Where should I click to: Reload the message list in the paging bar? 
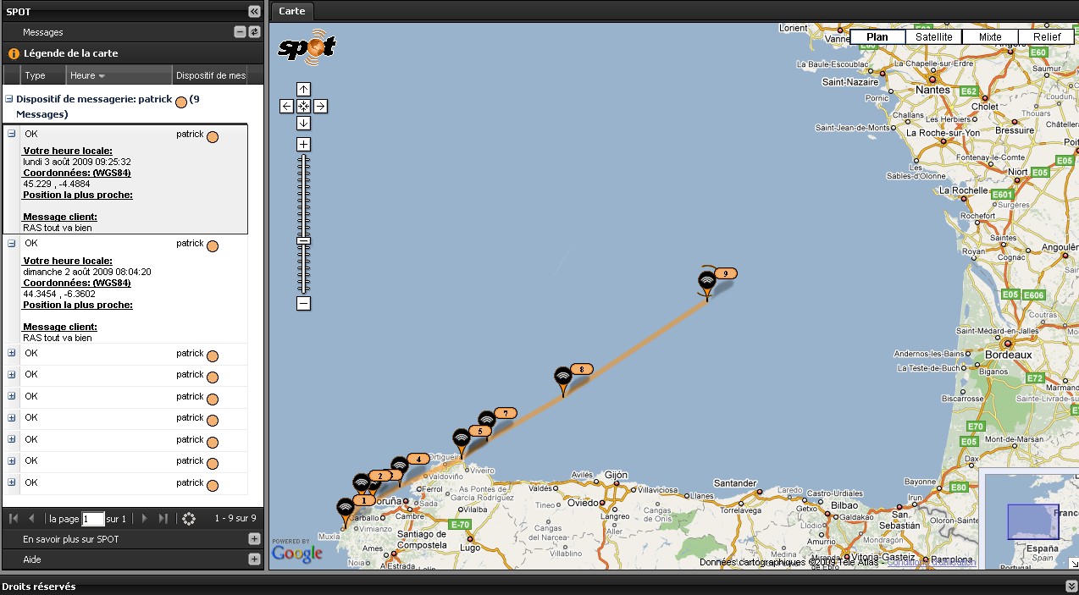[189, 518]
